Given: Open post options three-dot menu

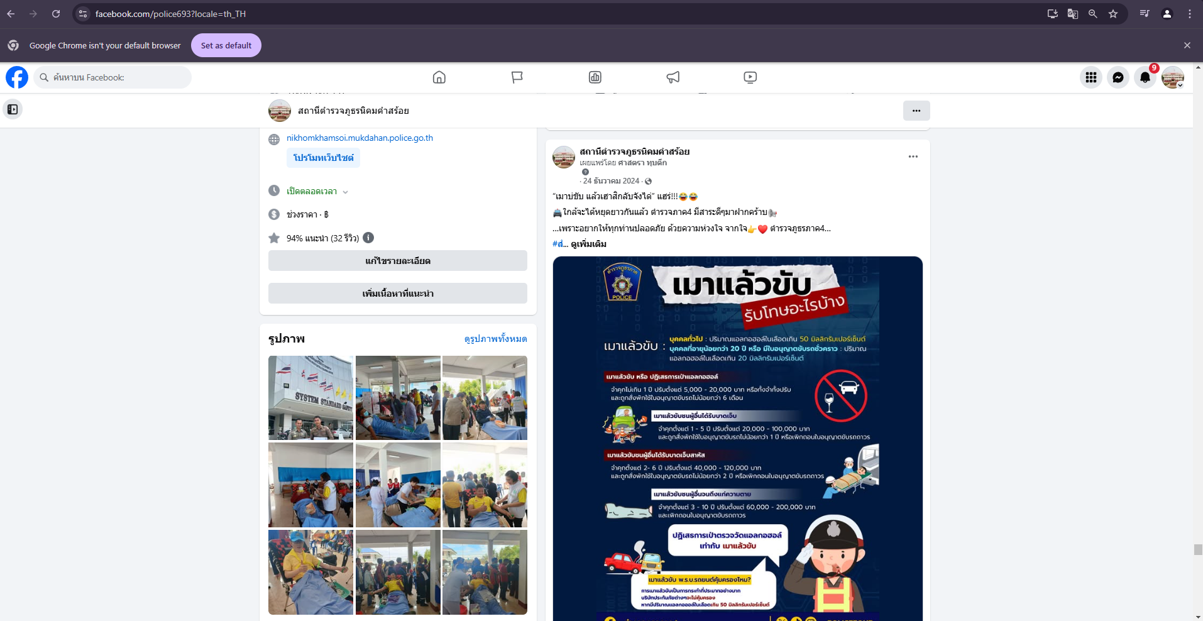Looking at the screenshot, I should click(x=913, y=157).
